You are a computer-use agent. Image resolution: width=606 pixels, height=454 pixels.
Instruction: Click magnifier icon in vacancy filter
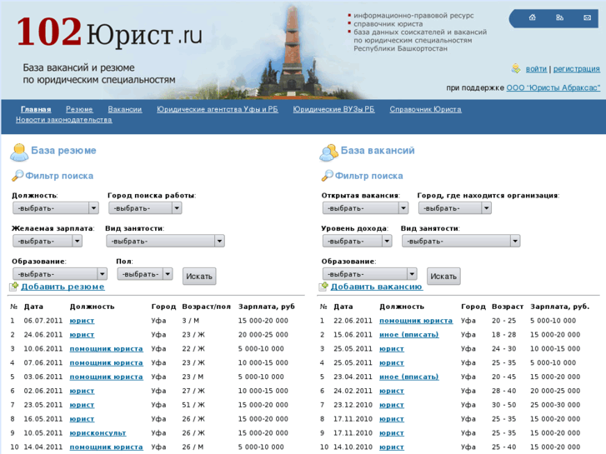pos(327,176)
